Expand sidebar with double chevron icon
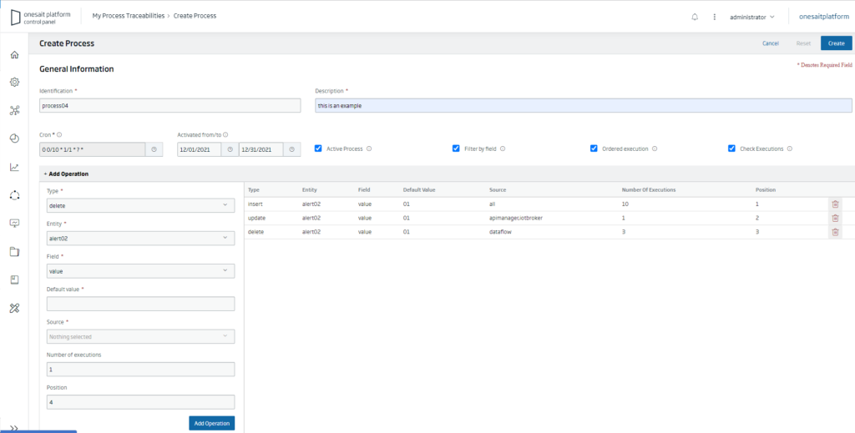 (x=15, y=428)
